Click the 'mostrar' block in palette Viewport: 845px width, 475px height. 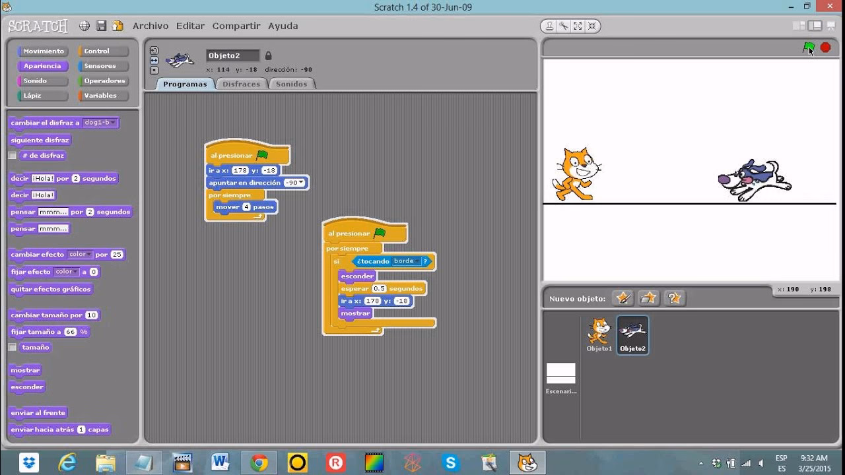[x=25, y=370]
